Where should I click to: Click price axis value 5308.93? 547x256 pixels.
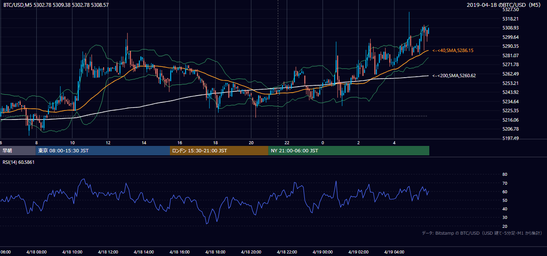tap(511, 28)
